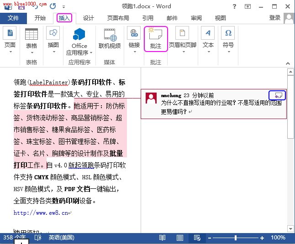Click mmchong's avatar in comment
295x244 pixels.
click(x=151, y=98)
